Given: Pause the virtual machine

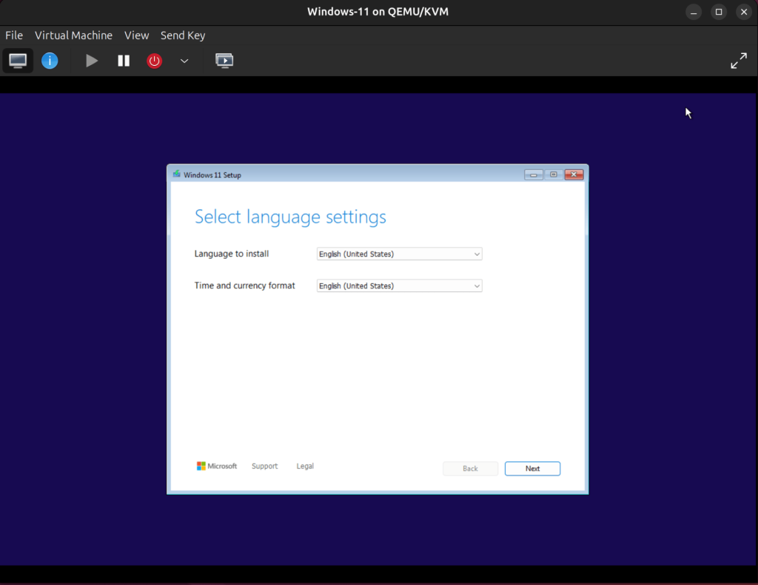Looking at the screenshot, I should [123, 61].
